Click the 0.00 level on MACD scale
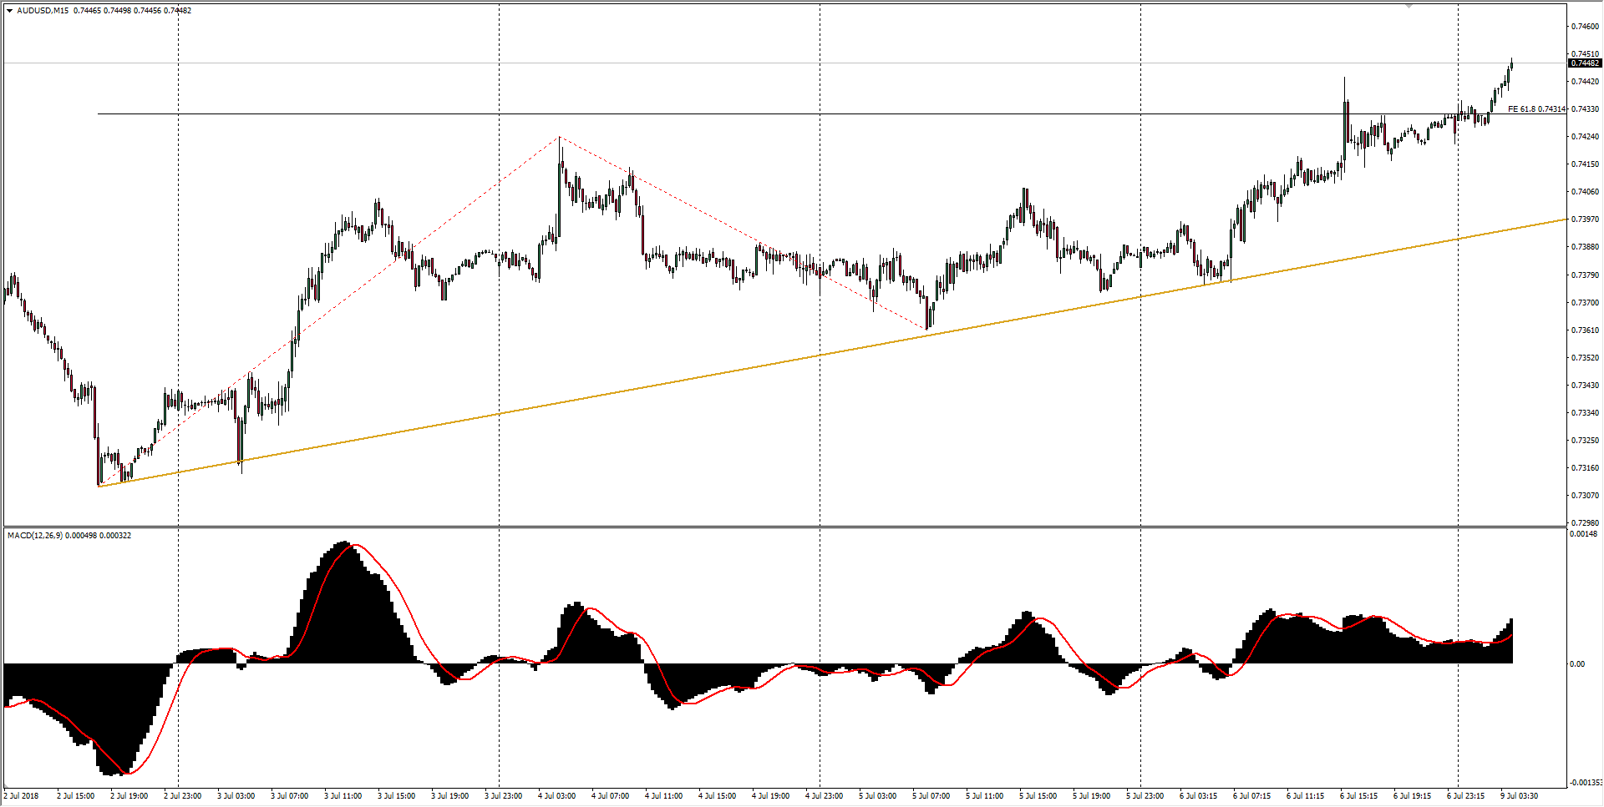 [x=1576, y=664]
